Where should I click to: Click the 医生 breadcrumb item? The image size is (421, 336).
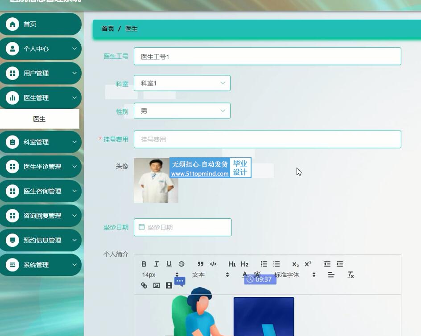click(x=132, y=29)
